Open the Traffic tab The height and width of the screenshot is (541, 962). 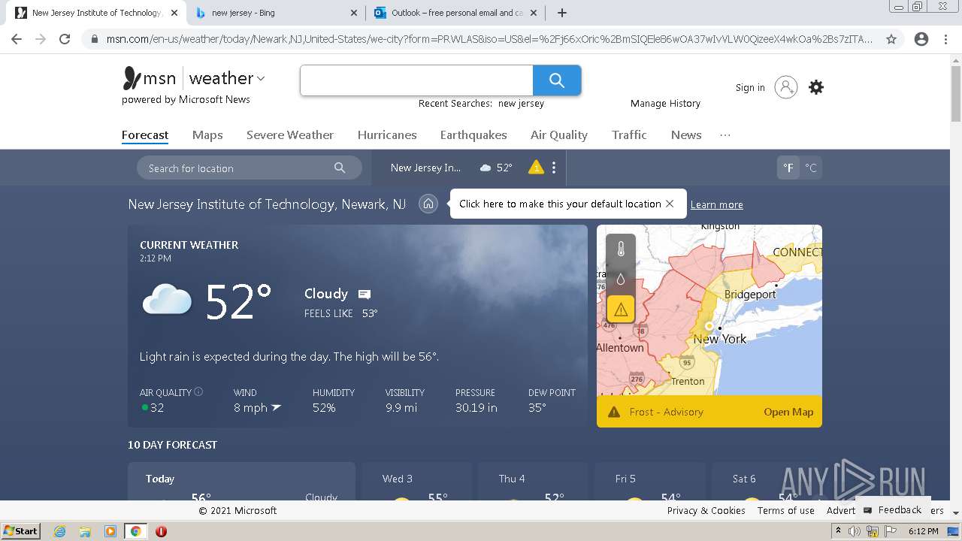[x=629, y=135]
